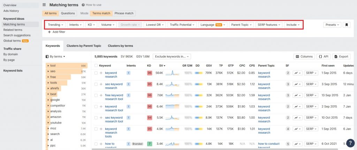This screenshot has width=357, height=150.
Task: Select the All terms tab
Action: [51, 13]
